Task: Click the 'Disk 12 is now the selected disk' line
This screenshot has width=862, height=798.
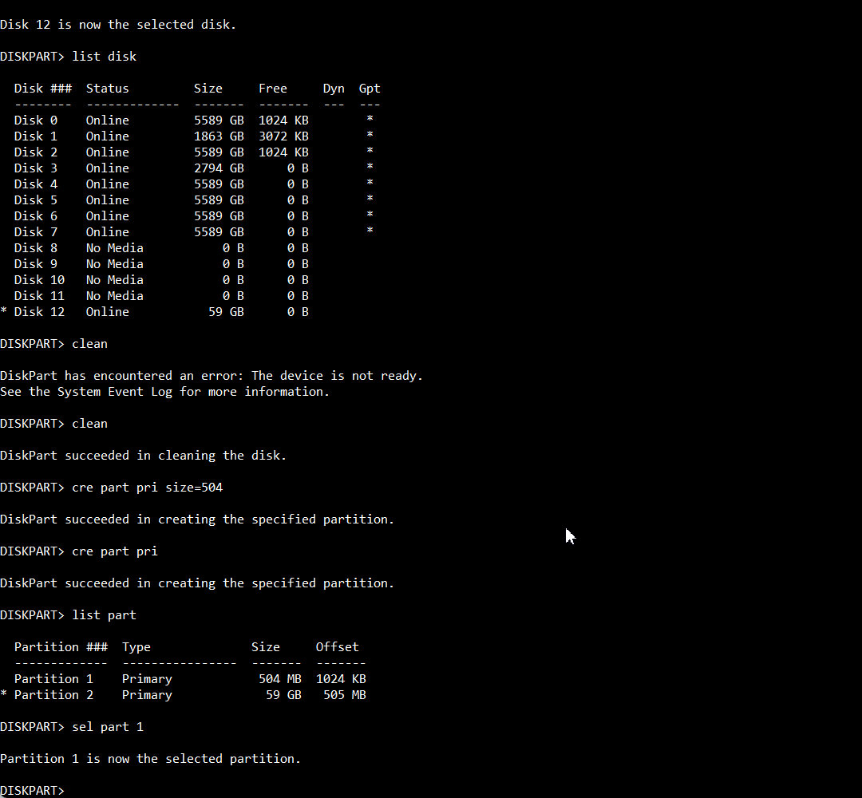Action: 118,24
